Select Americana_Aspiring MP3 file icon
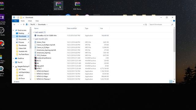Viewport: 196px width, 110px height. click(x=36, y=53)
